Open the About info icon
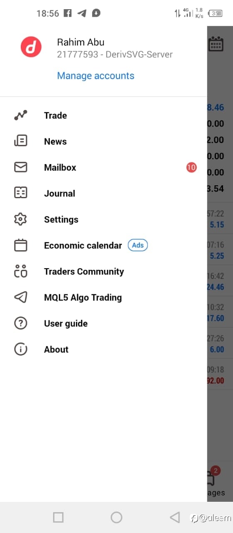This screenshot has height=533, width=233. [x=21, y=349]
